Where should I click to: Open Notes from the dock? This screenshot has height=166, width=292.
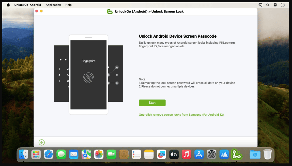149,154
